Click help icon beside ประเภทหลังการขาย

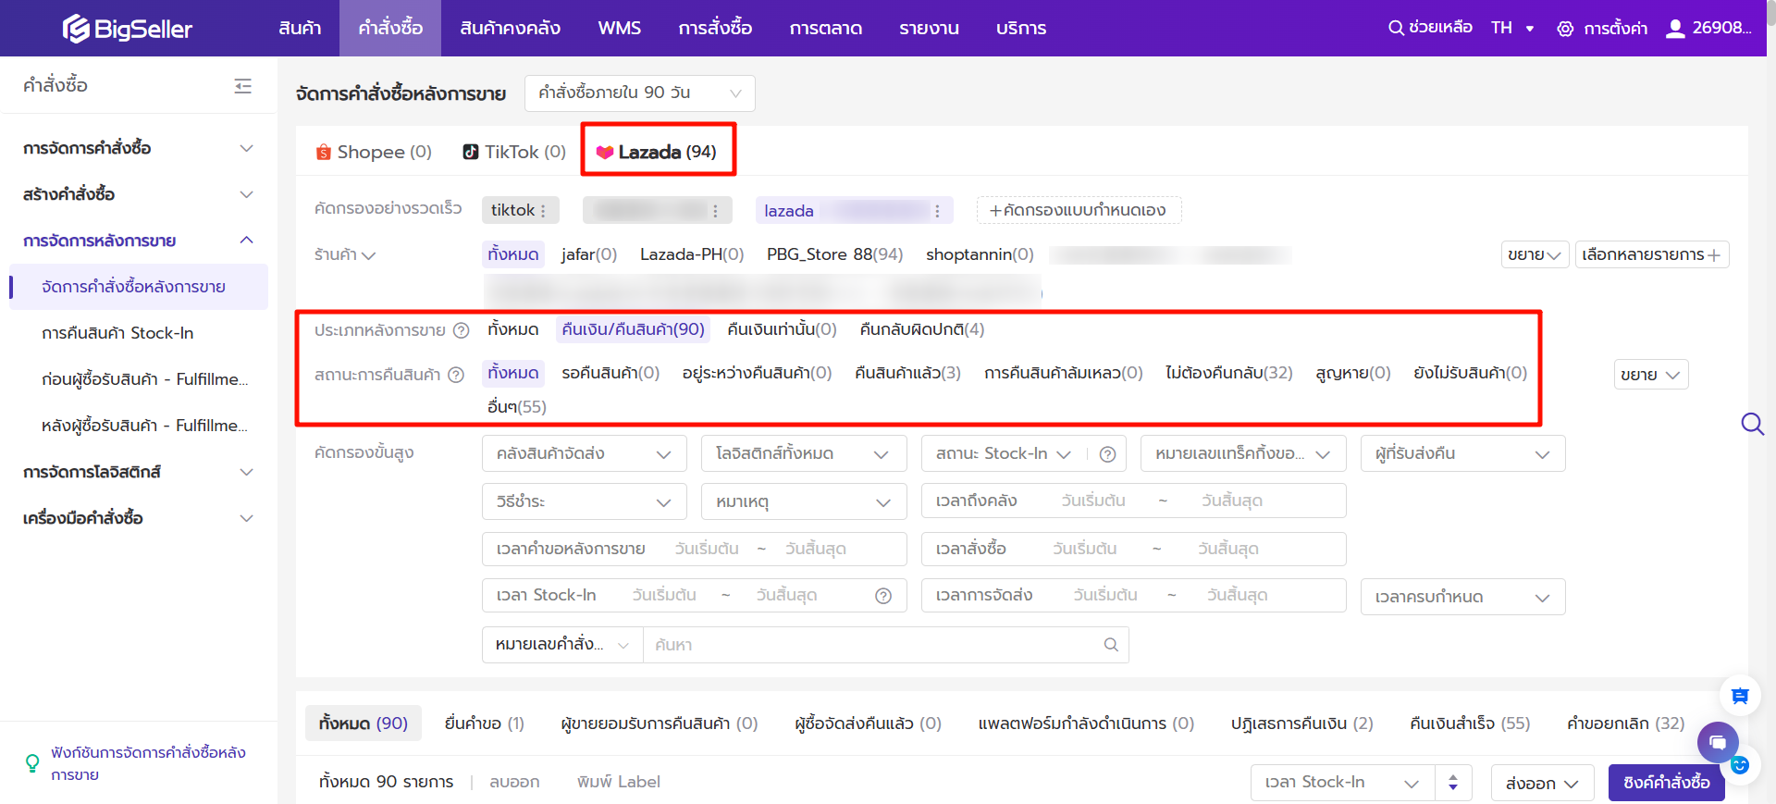[x=461, y=330]
